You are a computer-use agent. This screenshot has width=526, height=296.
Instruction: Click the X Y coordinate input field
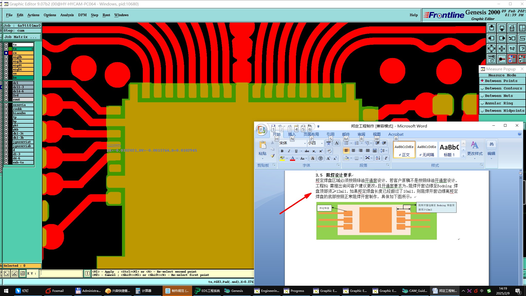[61, 273]
